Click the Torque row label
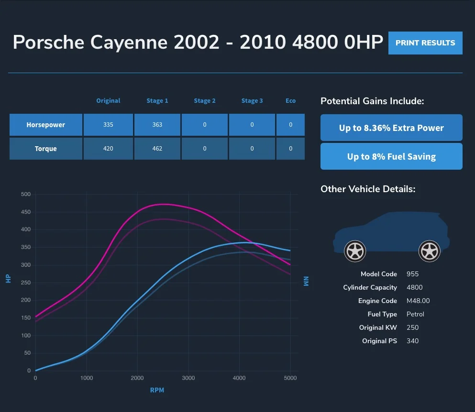 pos(46,149)
